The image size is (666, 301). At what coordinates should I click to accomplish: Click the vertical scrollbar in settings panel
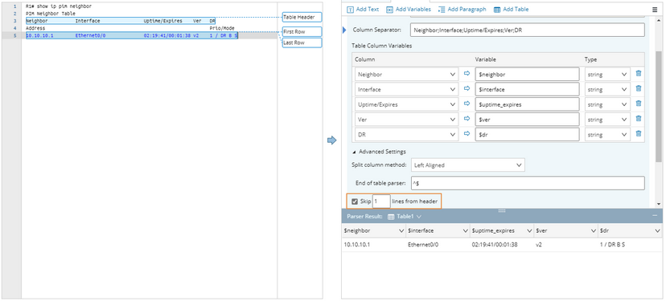(658, 106)
